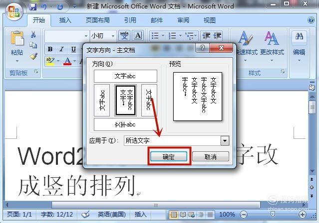Open the 插入 ribbon tab

click(65, 20)
